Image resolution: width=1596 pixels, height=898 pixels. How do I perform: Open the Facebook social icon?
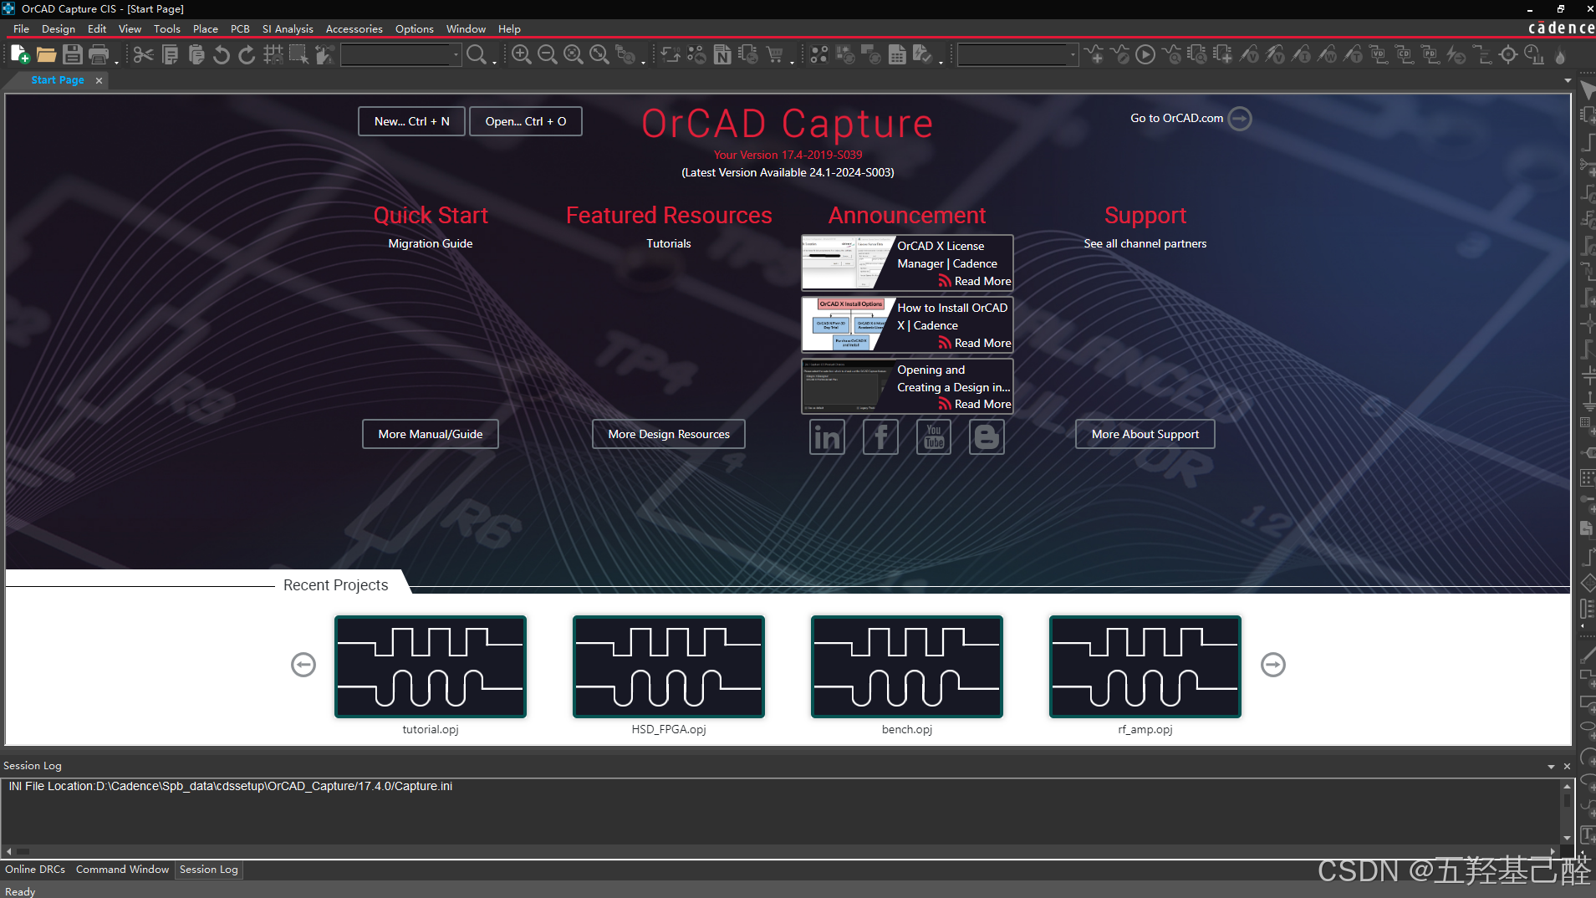pos(880,436)
